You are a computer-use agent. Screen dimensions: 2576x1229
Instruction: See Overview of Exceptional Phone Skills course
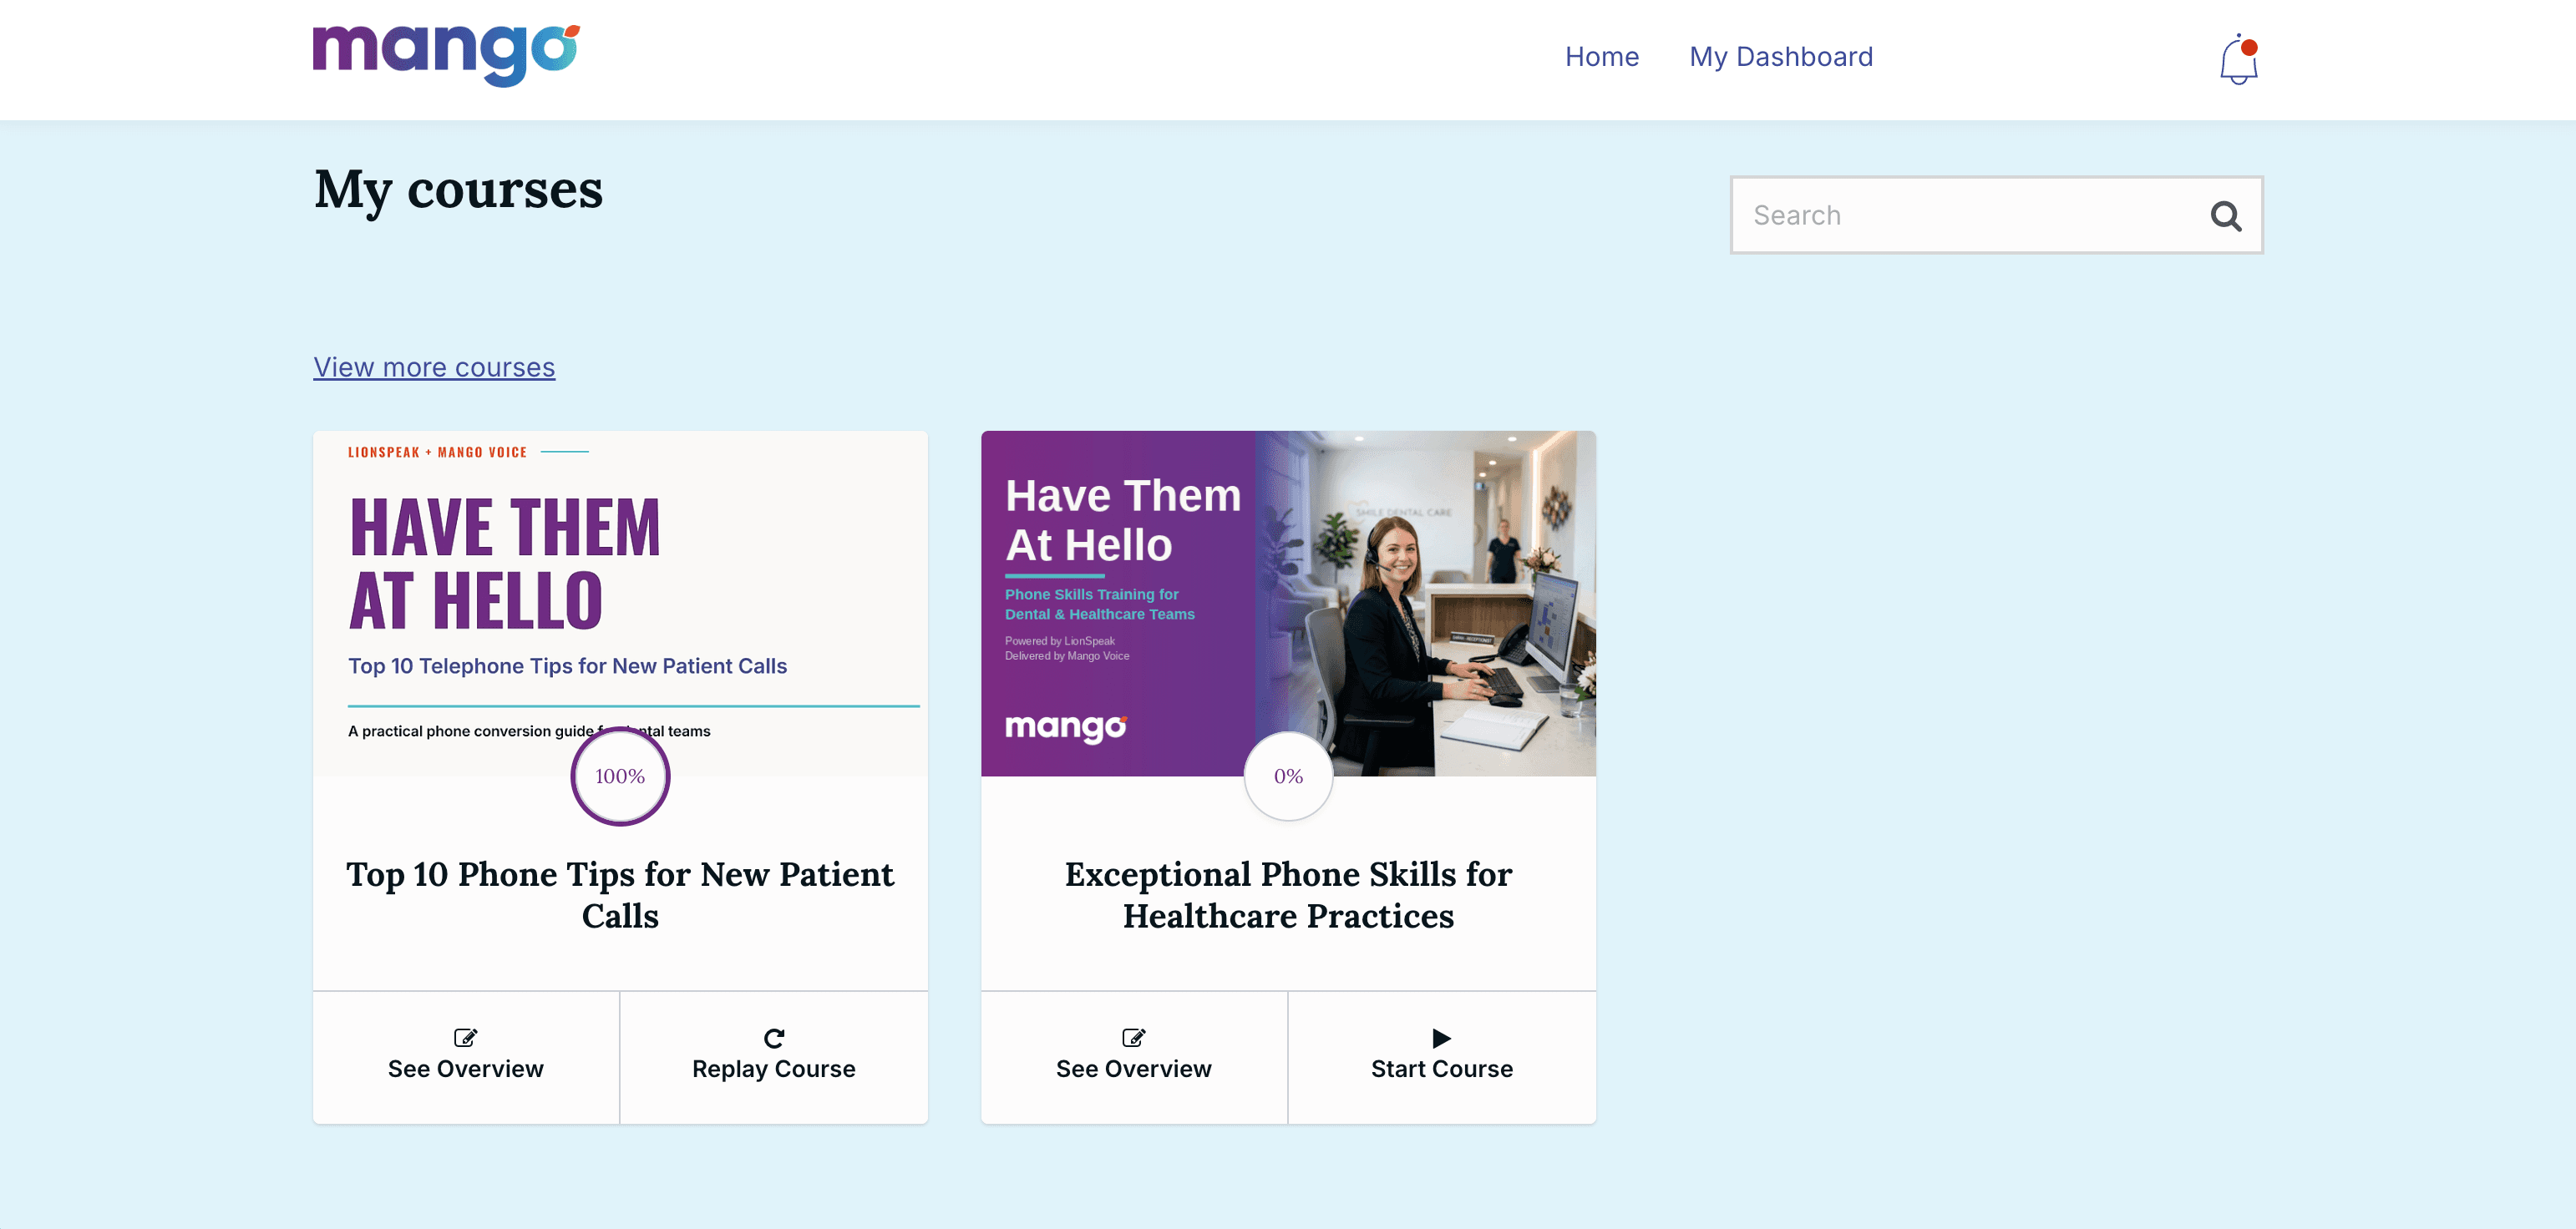point(1134,1057)
